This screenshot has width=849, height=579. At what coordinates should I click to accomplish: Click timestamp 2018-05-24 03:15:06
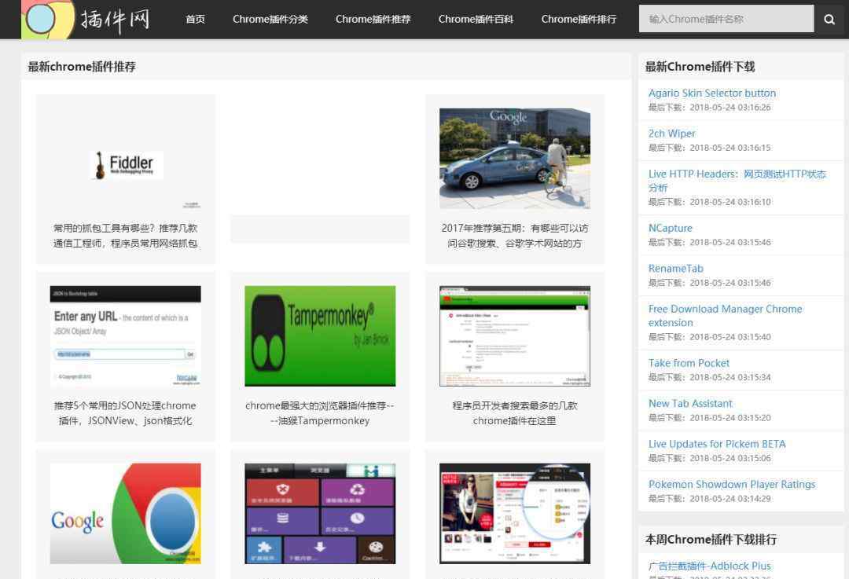pyautogui.click(x=730, y=459)
